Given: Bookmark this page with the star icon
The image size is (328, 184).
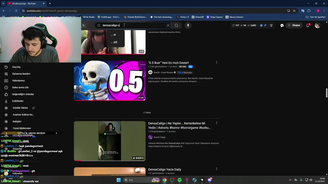Looking at the screenshot, I should [294, 11].
